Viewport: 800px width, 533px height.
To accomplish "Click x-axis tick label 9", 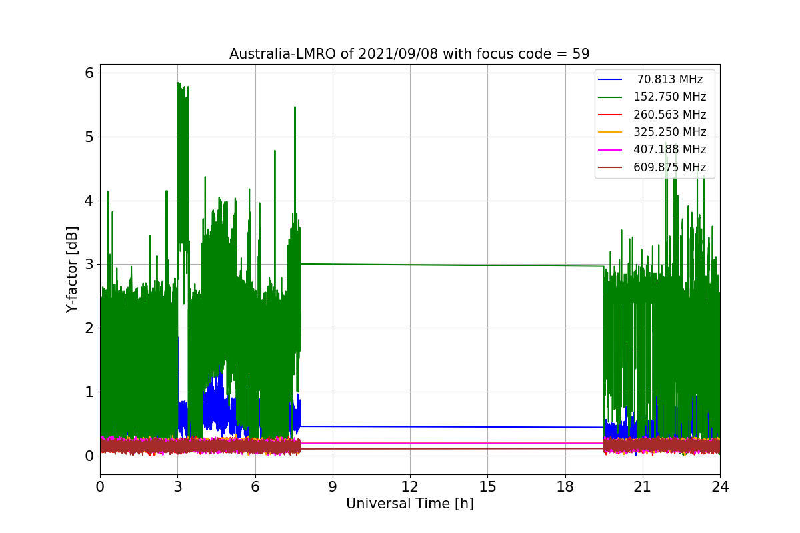I will [333, 487].
